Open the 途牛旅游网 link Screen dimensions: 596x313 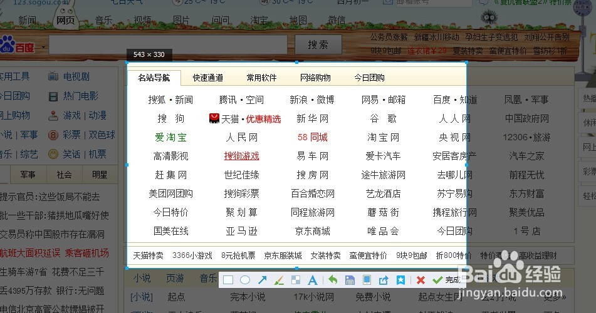pyautogui.click(x=383, y=175)
